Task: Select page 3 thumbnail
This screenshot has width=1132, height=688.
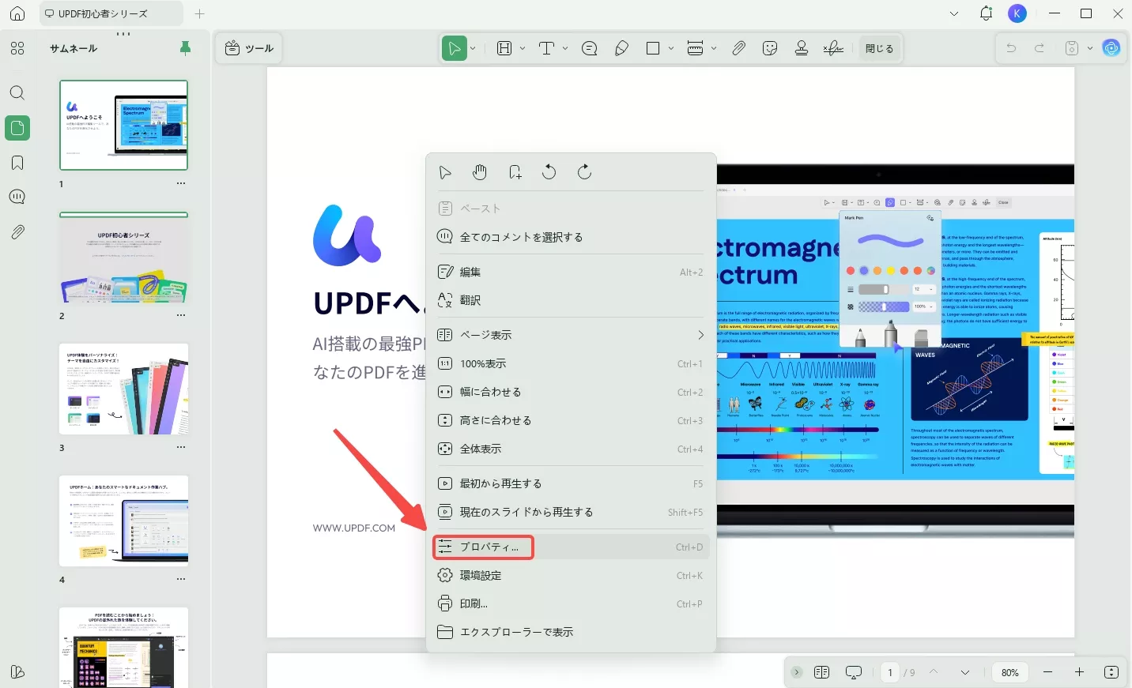Action: pyautogui.click(x=124, y=389)
